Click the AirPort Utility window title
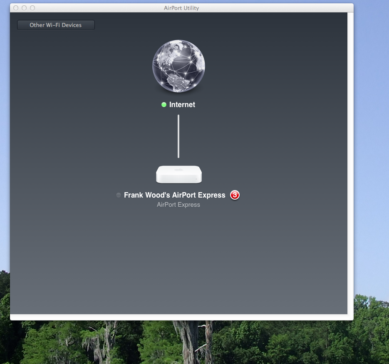The height and width of the screenshot is (364, 389). tap(181, 8)
